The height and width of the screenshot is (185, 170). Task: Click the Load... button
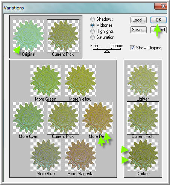(x=138, y=20)
